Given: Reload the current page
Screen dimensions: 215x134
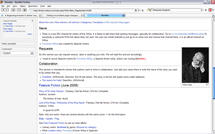Looking at the screenshot, I should [x=13, y=10].
